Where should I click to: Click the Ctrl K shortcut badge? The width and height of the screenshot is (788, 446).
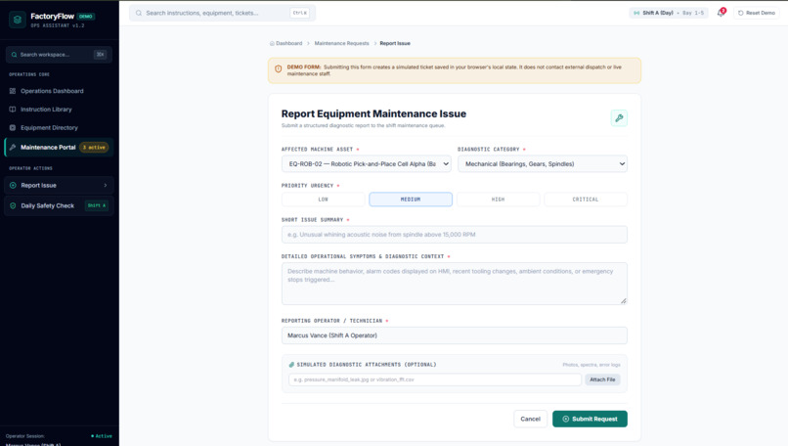coord(299,13)
